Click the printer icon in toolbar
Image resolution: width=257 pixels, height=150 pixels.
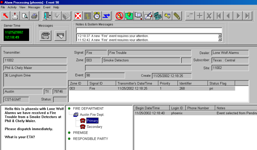pyautogui.click(x=34, y=15)
